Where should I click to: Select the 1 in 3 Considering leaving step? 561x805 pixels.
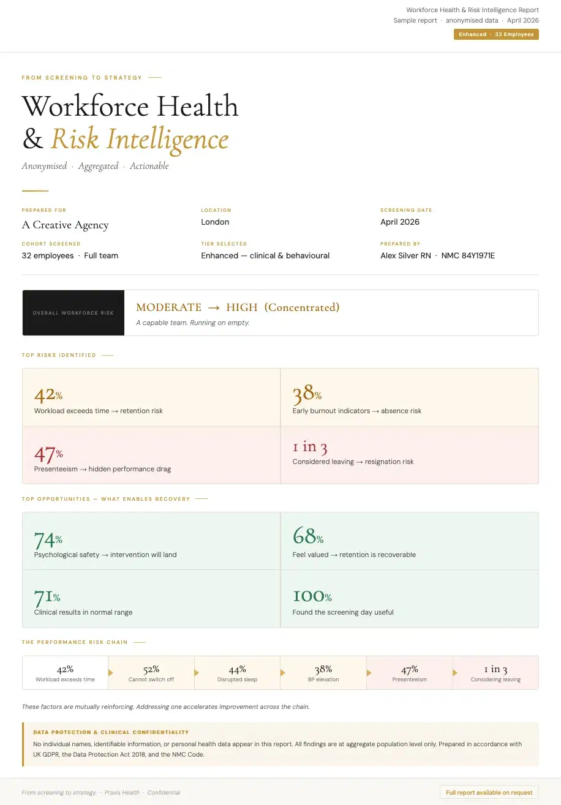click(x=495, y=673)
